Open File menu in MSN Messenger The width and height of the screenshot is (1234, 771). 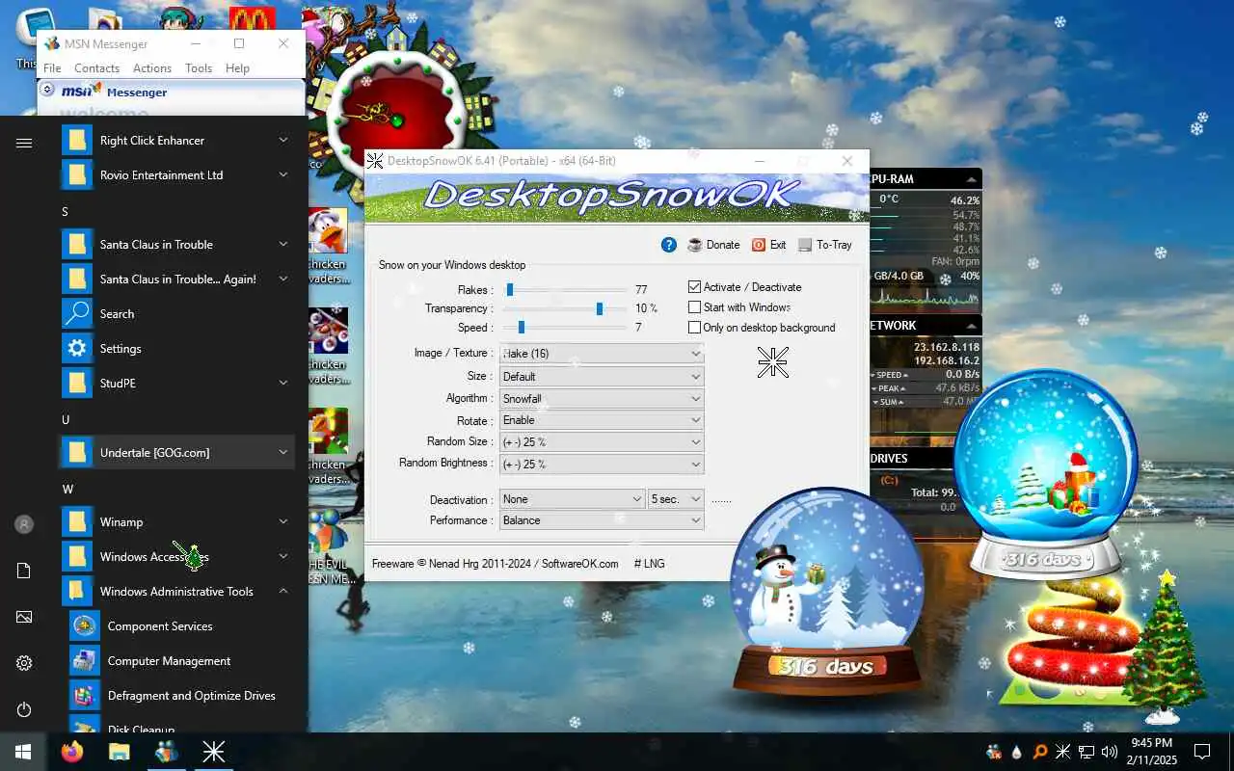point(52,68)
